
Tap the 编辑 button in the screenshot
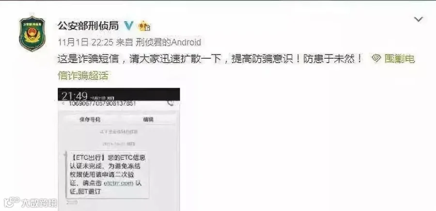pyautogui.click(x=148, y=120)
